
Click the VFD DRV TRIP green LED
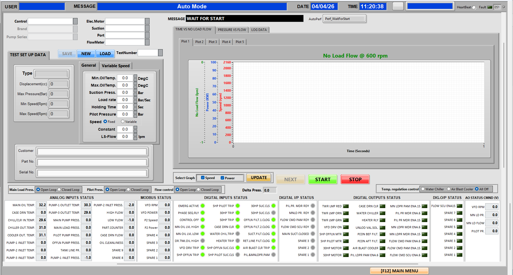(203, 248)
